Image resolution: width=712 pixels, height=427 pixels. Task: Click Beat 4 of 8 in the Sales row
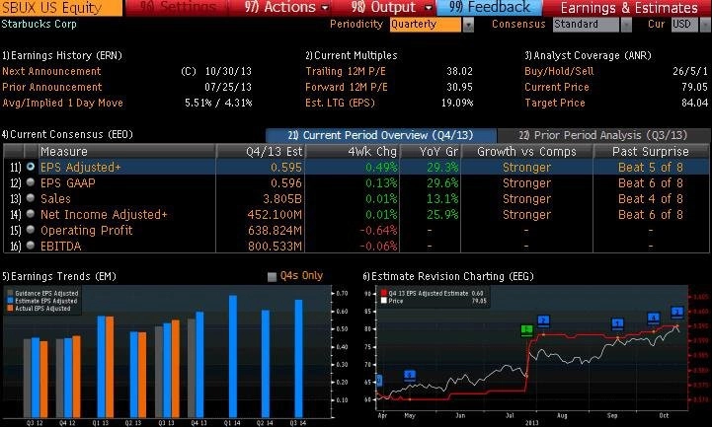(x=651, y=199)
